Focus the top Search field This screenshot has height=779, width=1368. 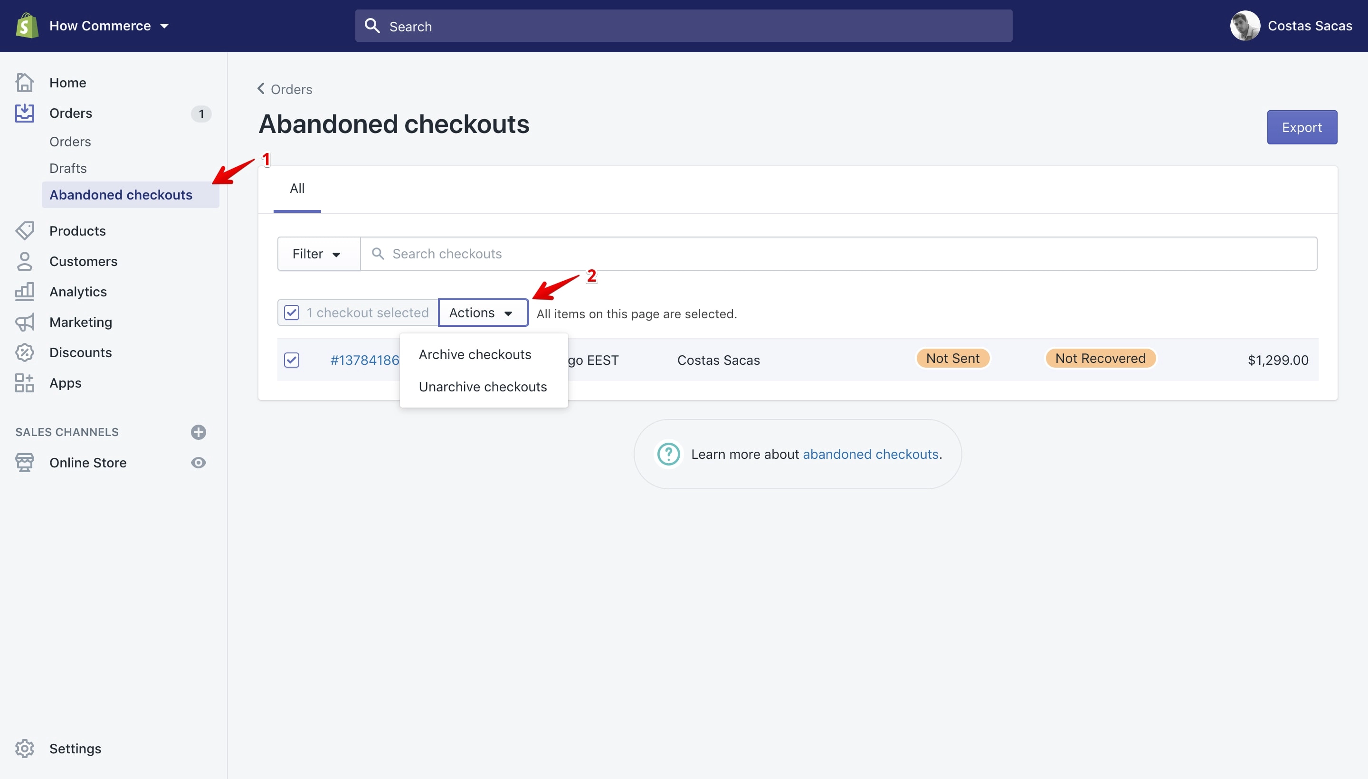coord(684,26)
